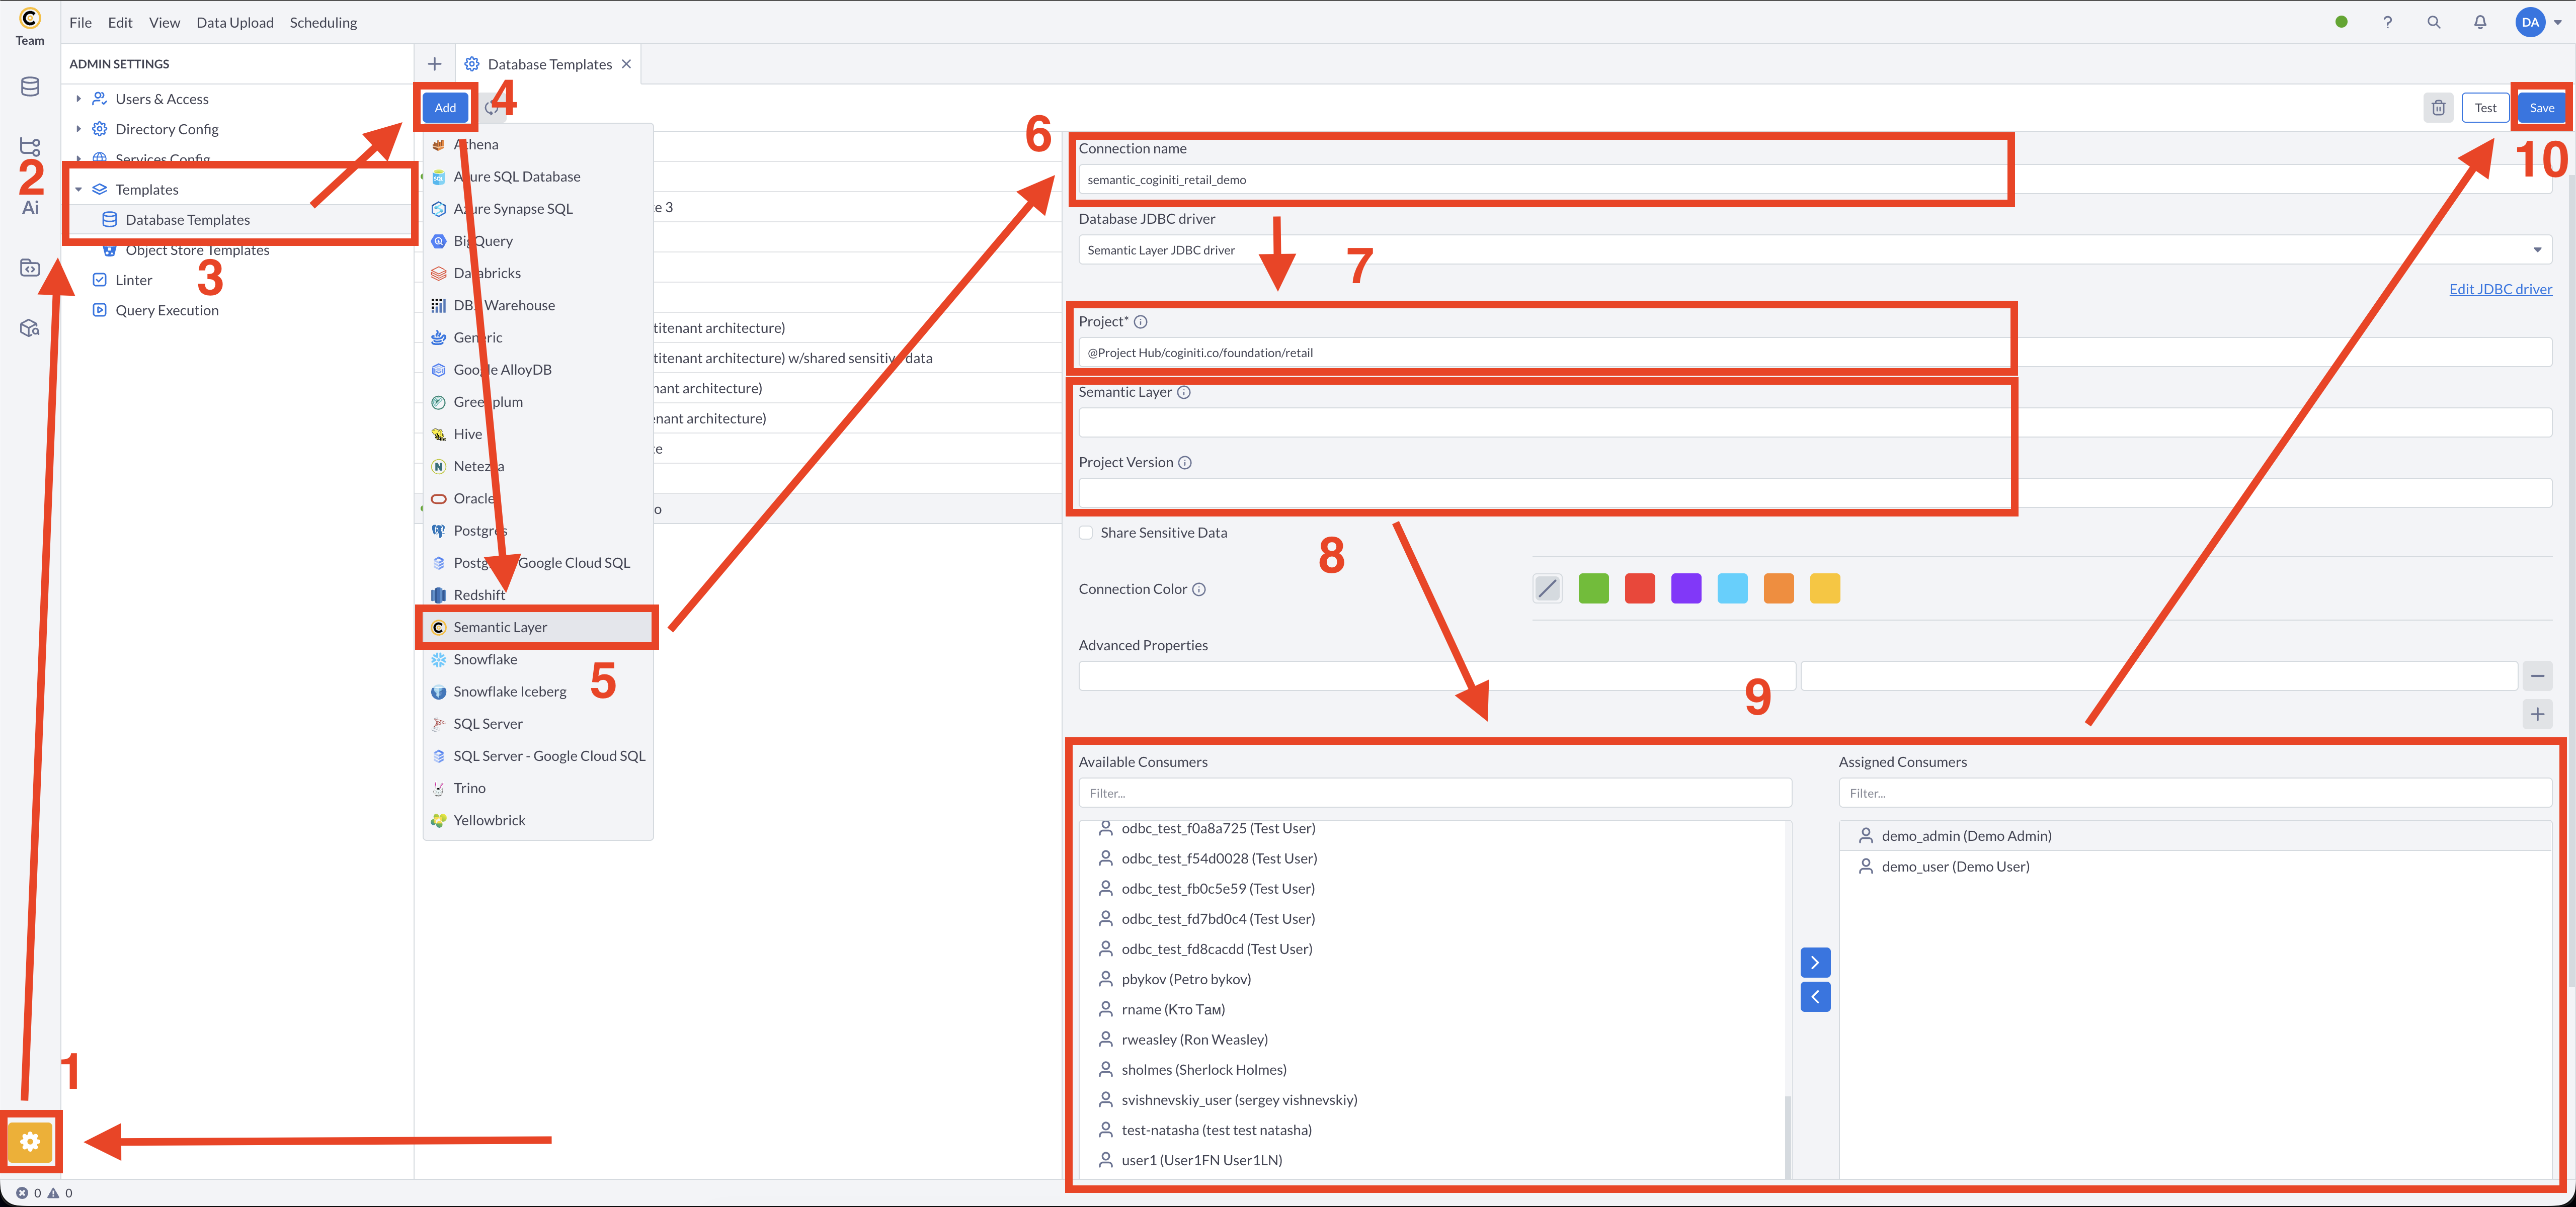The width and height of the screenshot is (2576, 1207).
Task: Select Yellowbrick in the database type list
Action: pyautogui.click(x=538, y=820)
